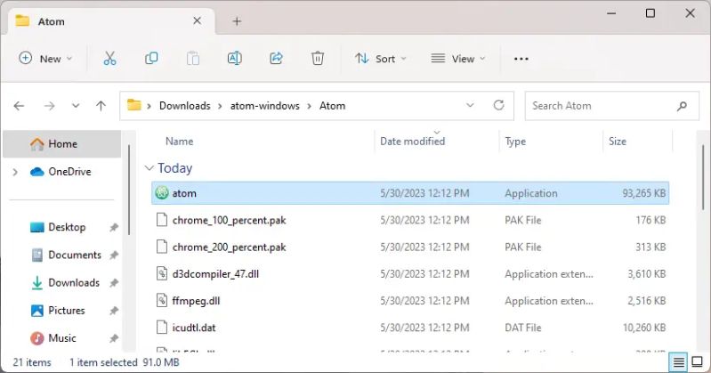The height and width of the screenshot is (373, 711).
Task: Sort by the Name column header
Action: (179, 142)
